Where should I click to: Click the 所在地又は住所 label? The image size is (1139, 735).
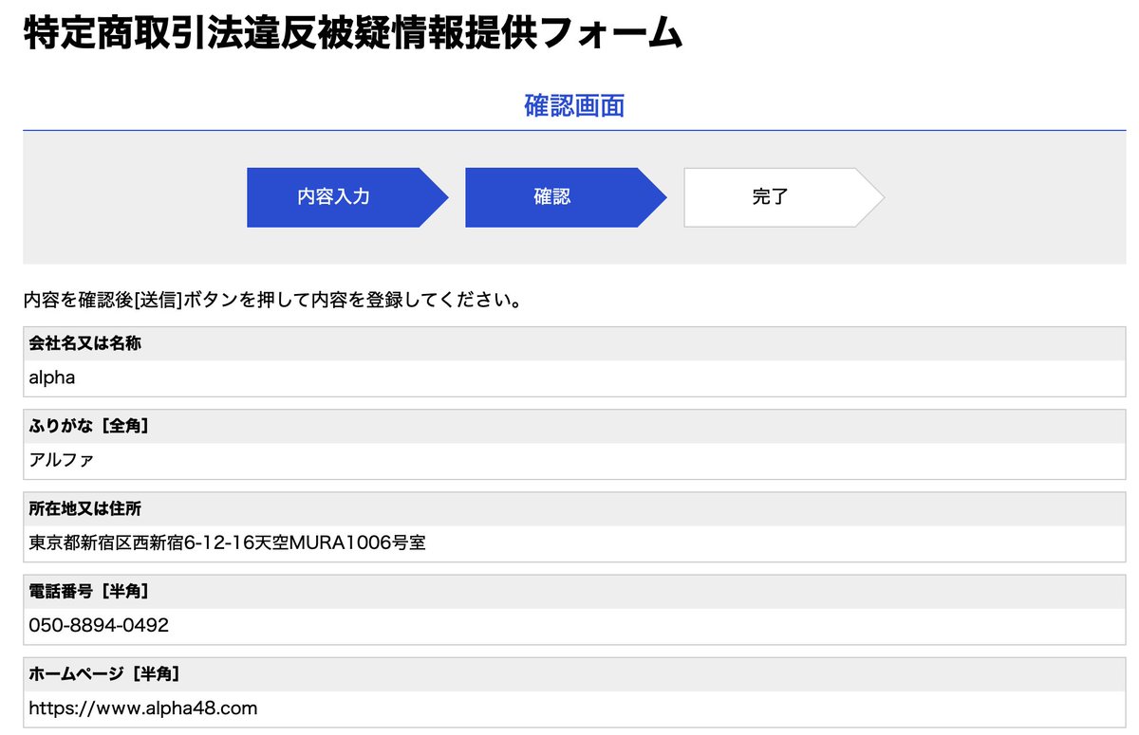pos(85,509)
